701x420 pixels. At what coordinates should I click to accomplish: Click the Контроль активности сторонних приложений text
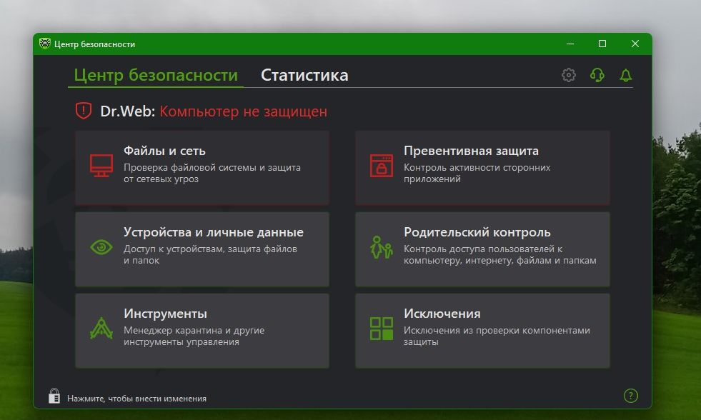[477, 173]
